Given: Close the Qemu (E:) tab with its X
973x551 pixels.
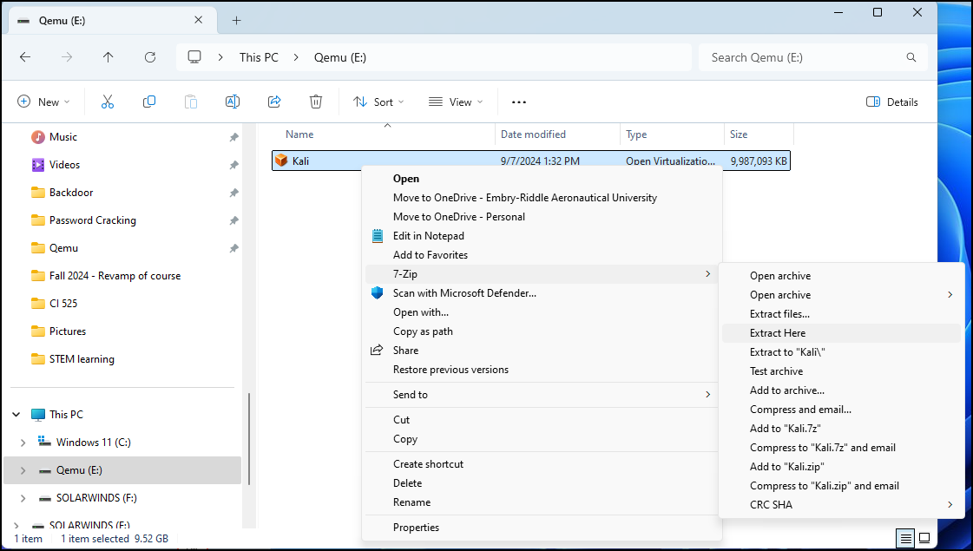Looking at the screenshot, I should click(x=199, y=20).
